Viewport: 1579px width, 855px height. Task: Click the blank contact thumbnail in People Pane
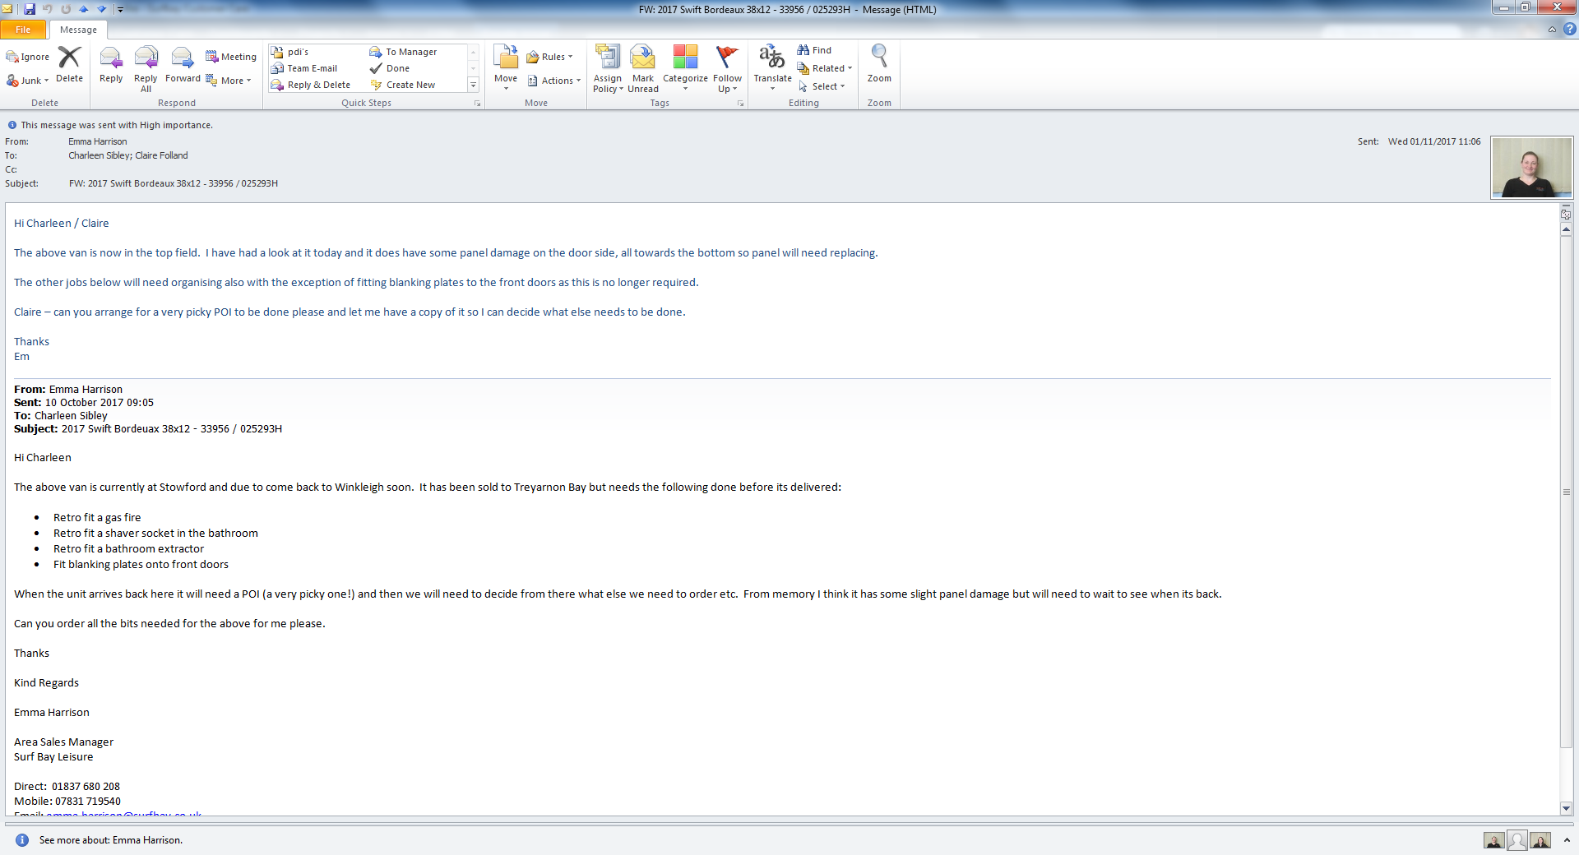tap(1517, 840)
